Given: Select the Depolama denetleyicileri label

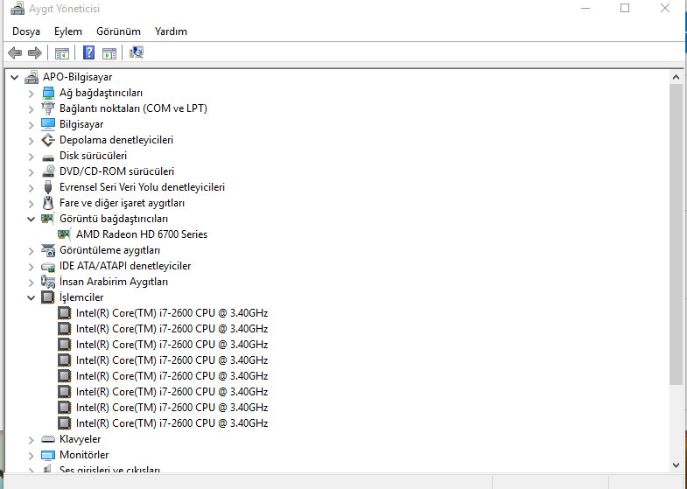Looking at the screenshot, I should pos(116,140).
